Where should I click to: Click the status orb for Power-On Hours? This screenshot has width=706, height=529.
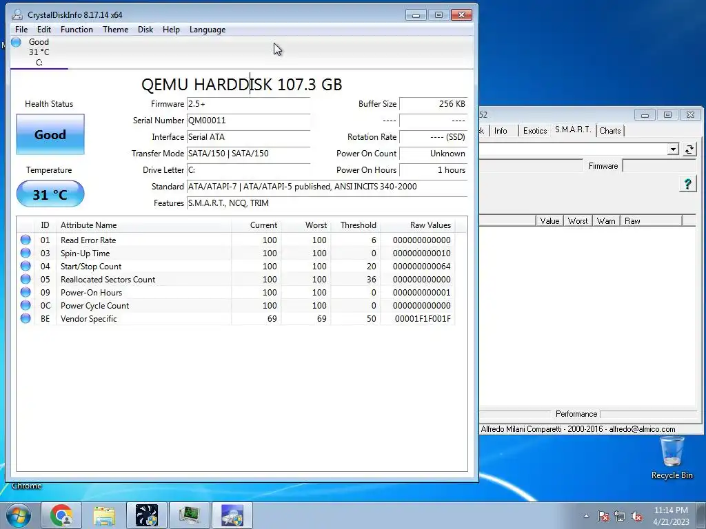26,292
